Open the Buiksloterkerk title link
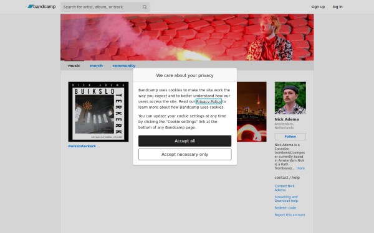 tap(82, 146)
